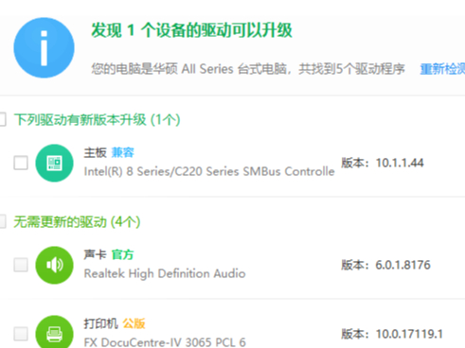Tick the checkbox for Realtek audio driver

21,265
